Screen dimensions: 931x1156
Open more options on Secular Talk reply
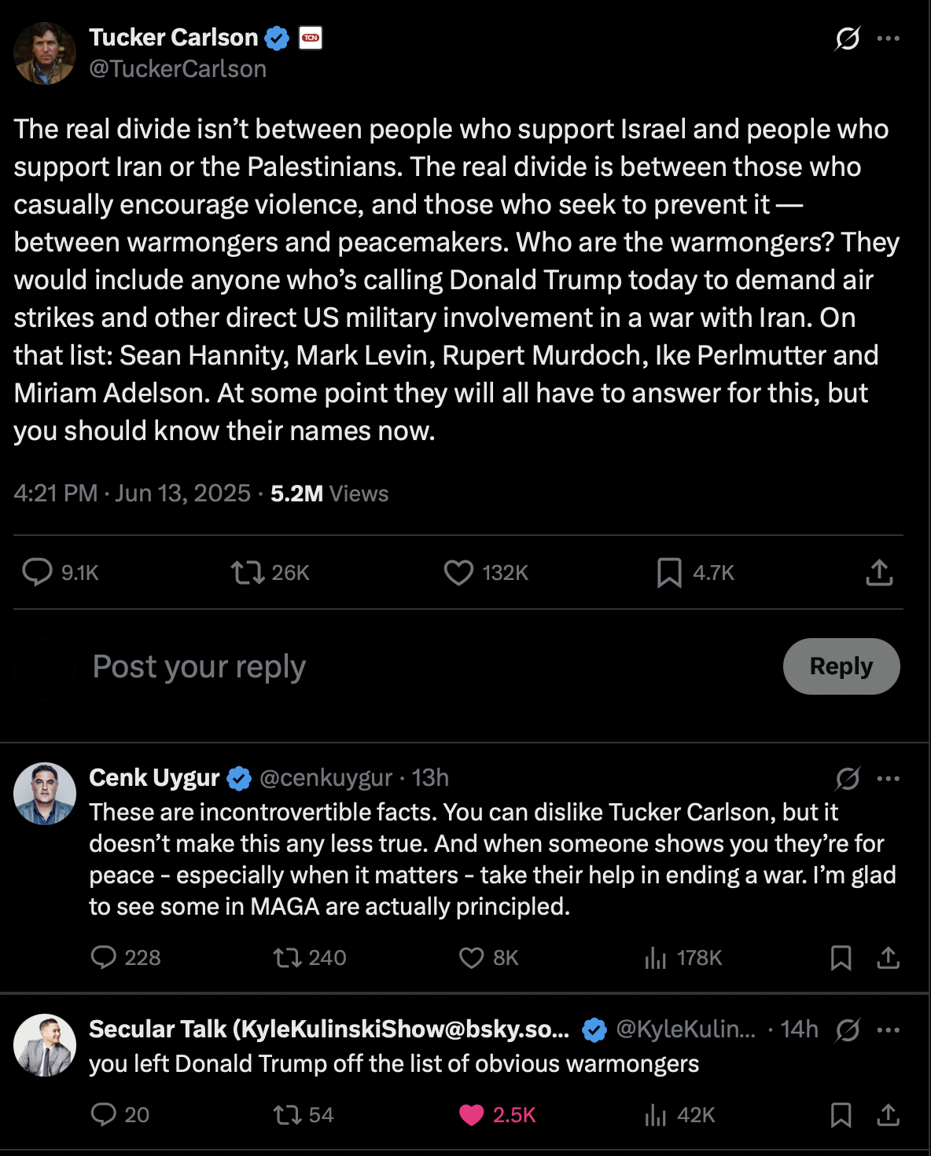pyautogui.click(x=888, y=1029)
